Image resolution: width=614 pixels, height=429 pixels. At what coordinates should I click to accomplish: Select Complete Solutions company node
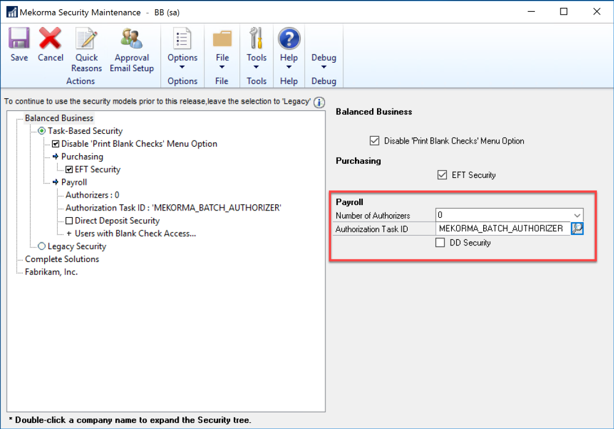tap(62, 259)
